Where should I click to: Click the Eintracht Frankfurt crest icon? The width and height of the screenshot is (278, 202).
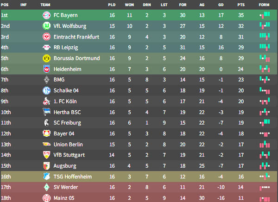tap(46, 37)
